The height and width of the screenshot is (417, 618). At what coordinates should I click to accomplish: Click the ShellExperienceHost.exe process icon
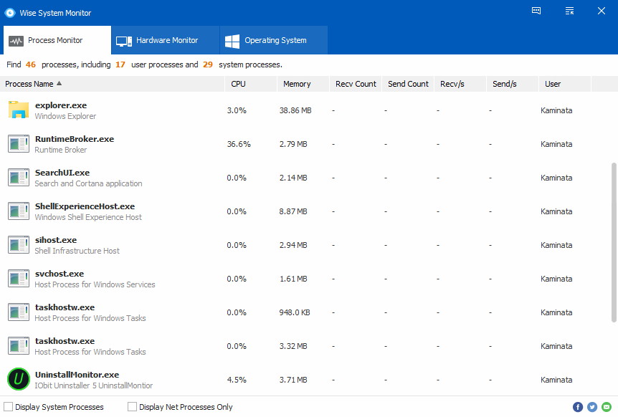pos(19,211)
